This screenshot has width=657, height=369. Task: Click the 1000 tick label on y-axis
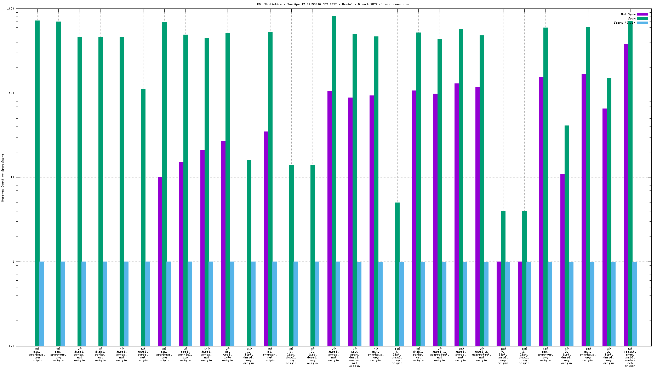coord(11,9)
